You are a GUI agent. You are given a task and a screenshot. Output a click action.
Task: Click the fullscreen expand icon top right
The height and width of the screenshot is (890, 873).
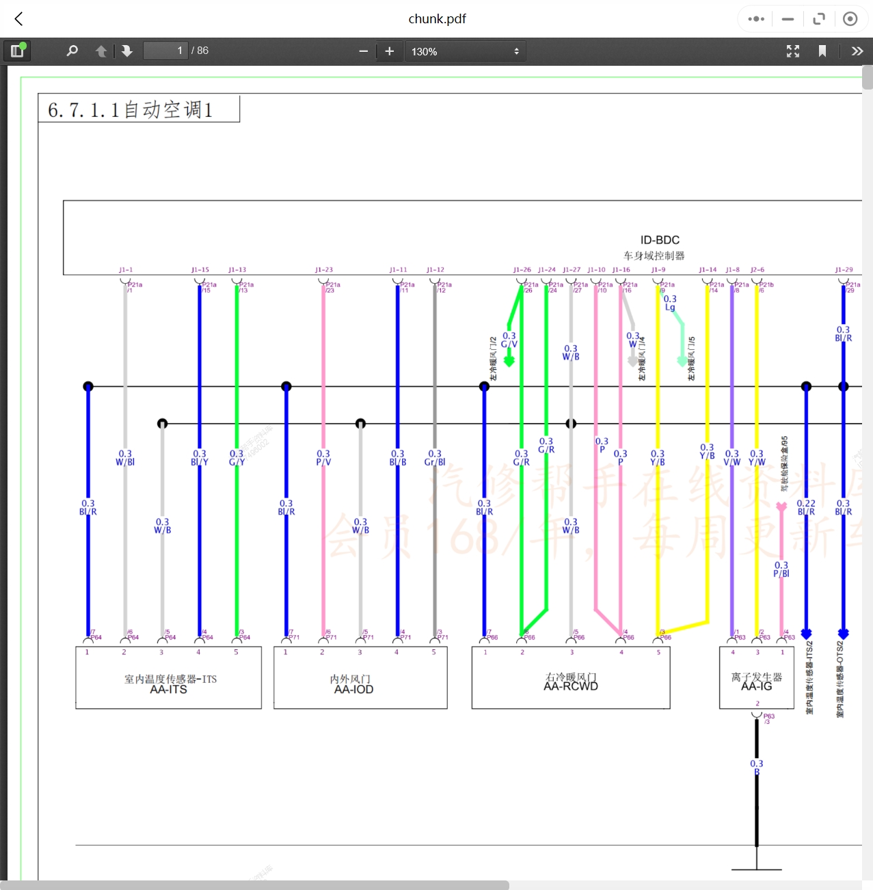(818, 18)
